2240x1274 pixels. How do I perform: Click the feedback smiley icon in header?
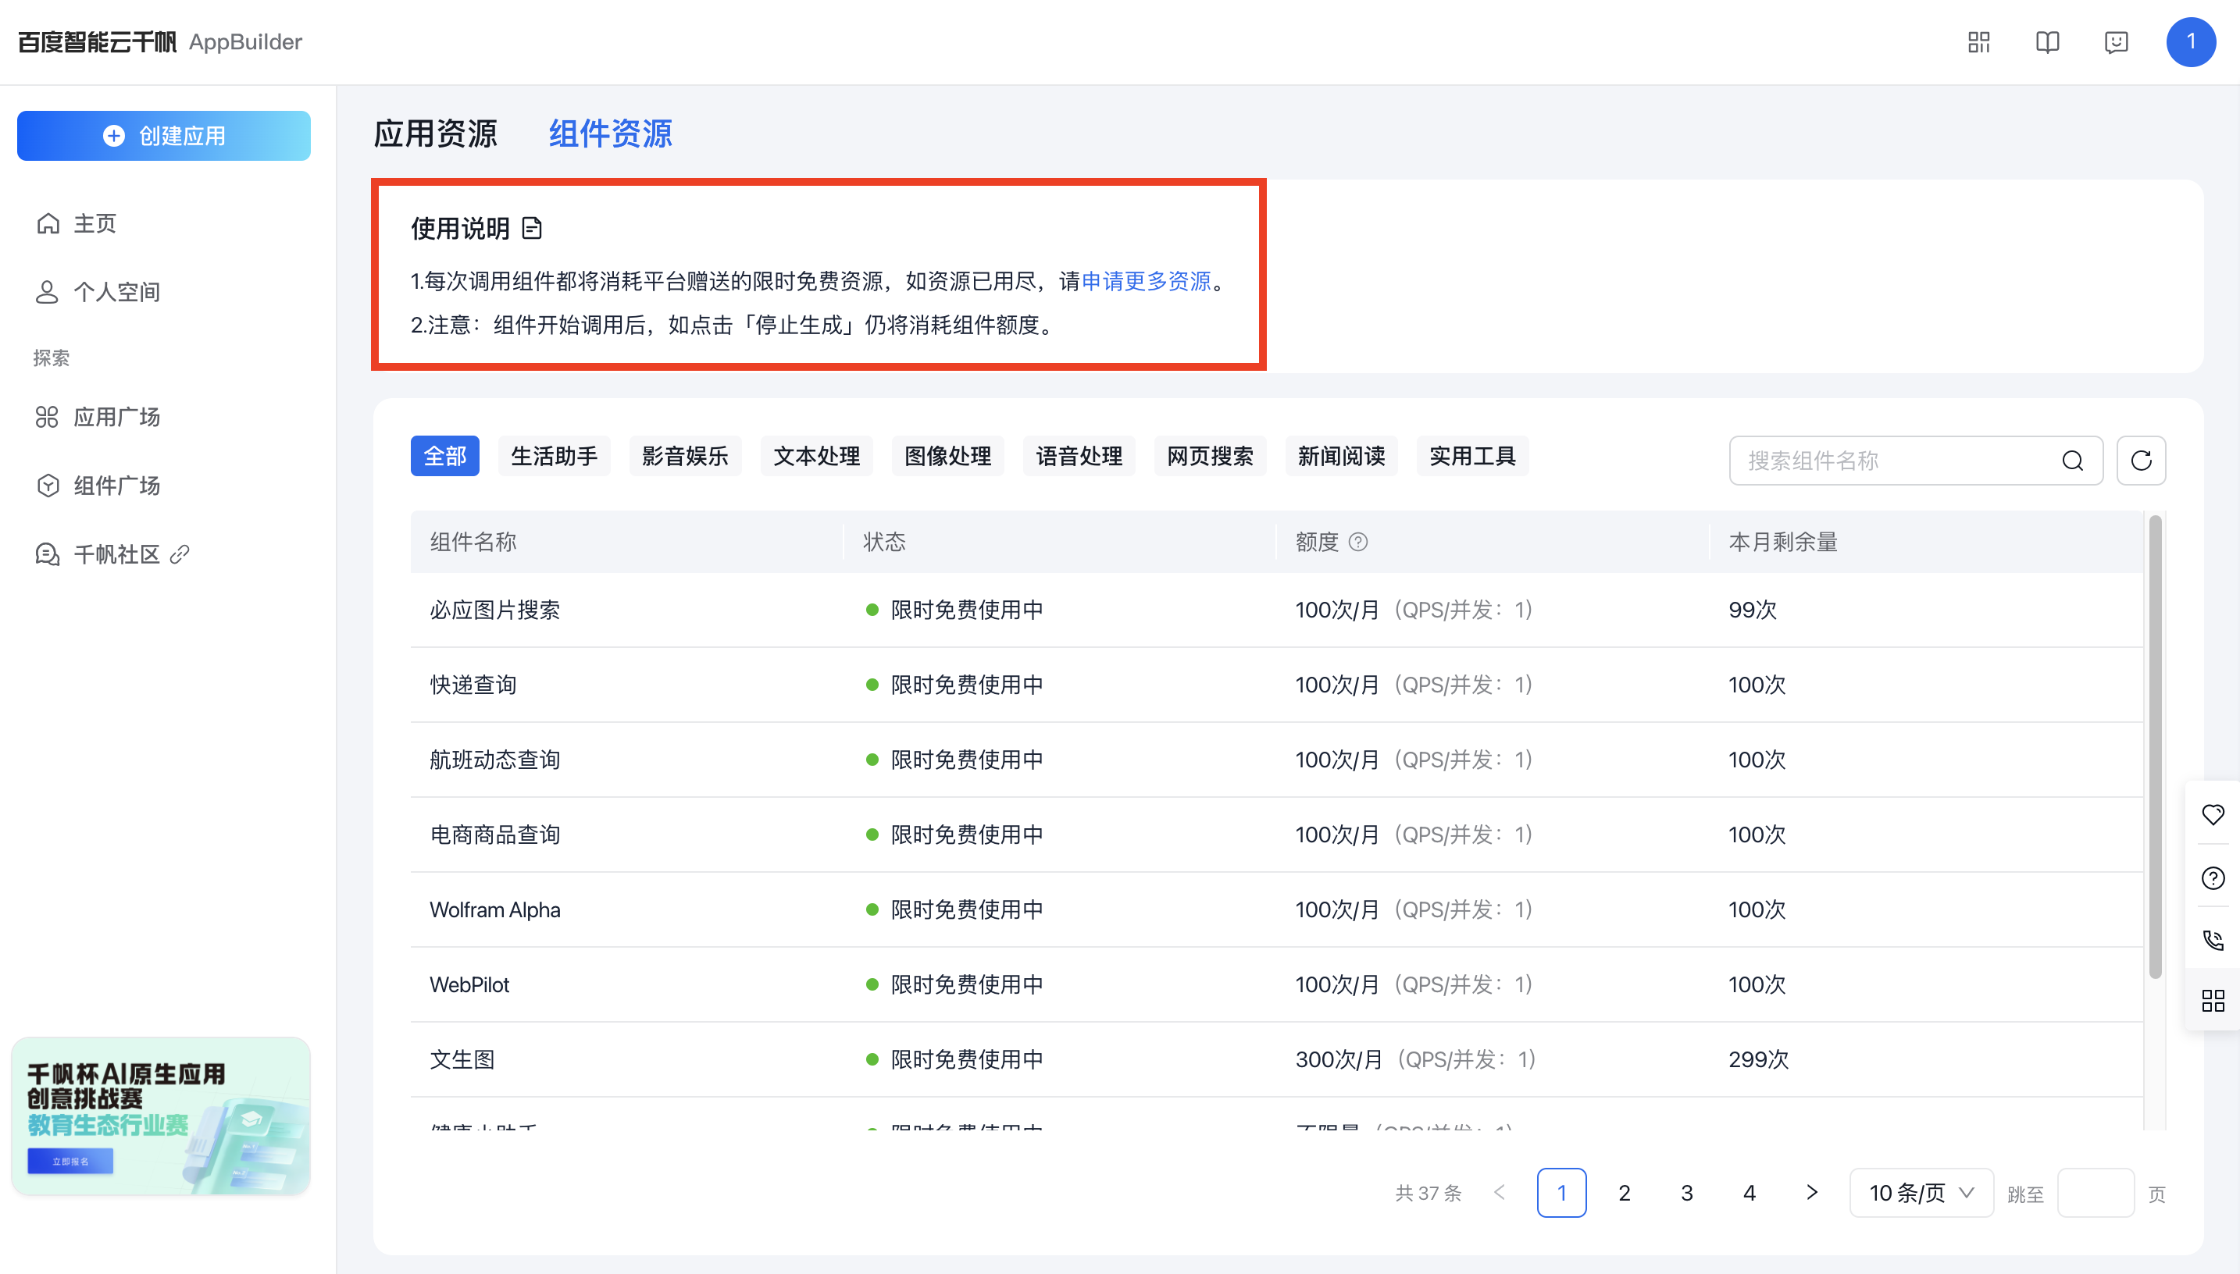(2117, 42)
